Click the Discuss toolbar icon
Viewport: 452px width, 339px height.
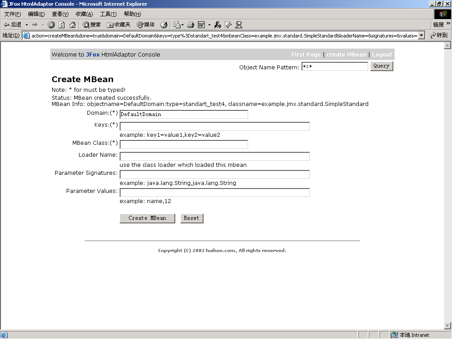tap(228, 25)
